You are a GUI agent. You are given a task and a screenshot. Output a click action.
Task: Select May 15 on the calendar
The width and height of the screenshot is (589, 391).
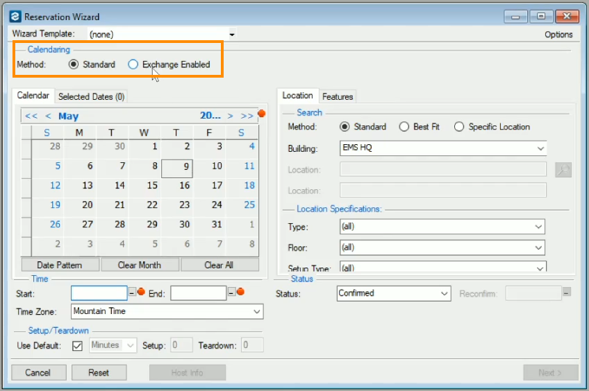152,186
